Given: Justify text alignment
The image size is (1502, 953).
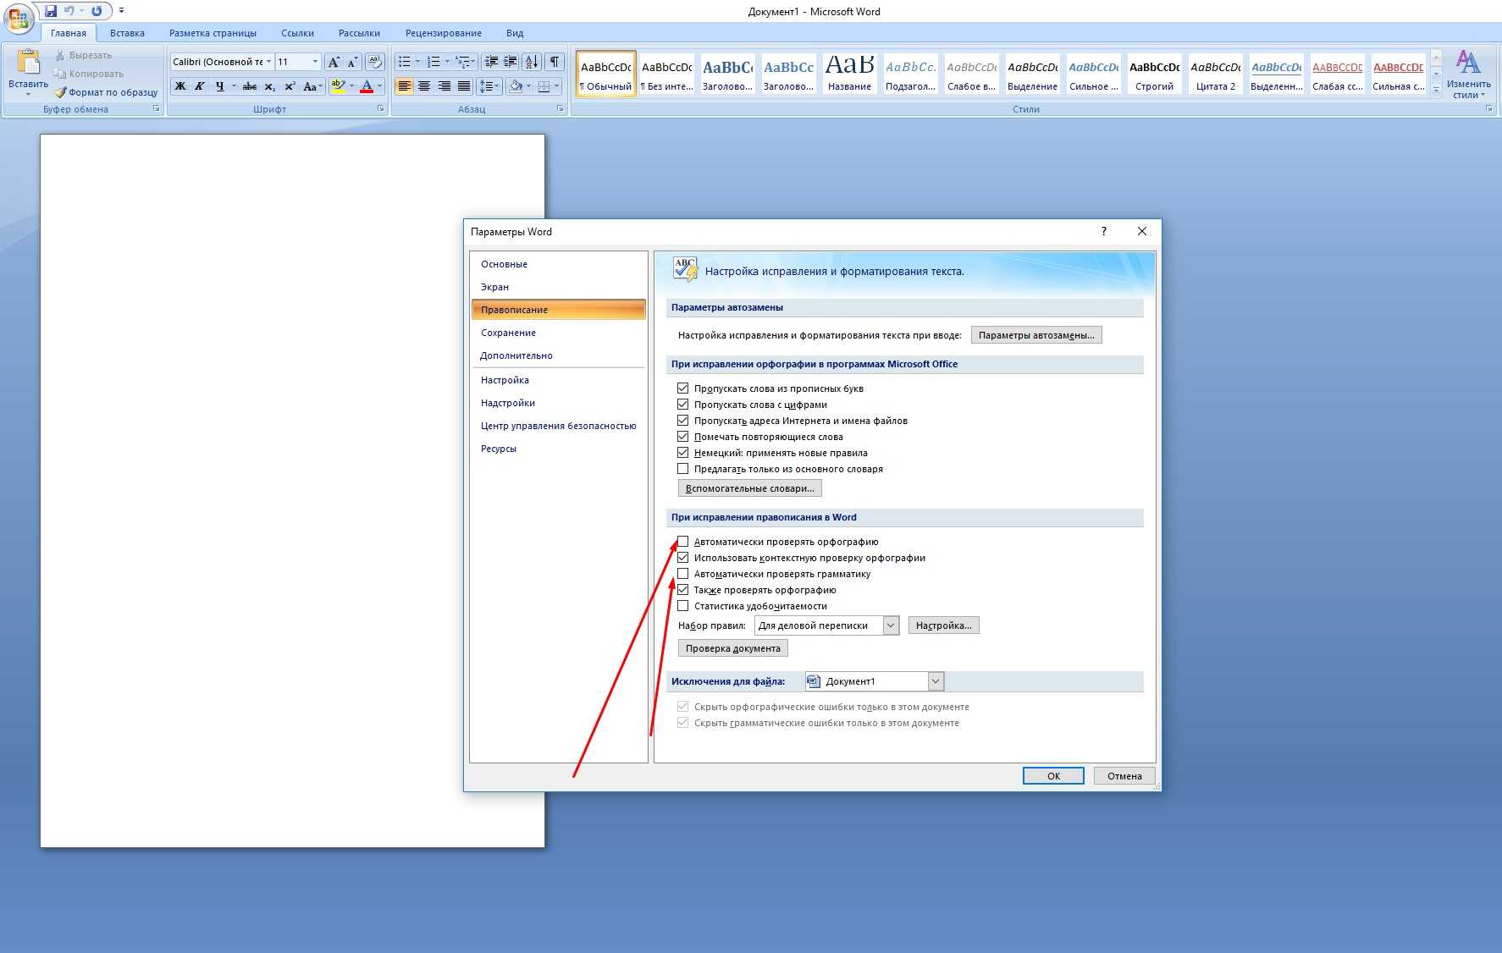Looking at the screenshot, I should click(x=463, y=86).
